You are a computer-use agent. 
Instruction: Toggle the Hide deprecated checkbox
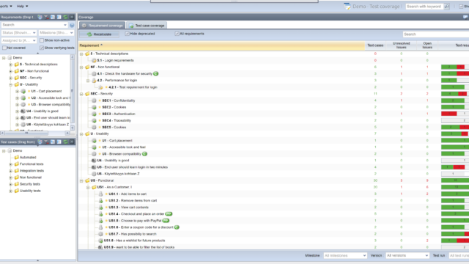coord(127,34)
